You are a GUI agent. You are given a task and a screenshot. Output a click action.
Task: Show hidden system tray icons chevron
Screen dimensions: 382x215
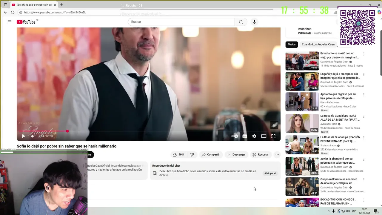coord(329,211)
